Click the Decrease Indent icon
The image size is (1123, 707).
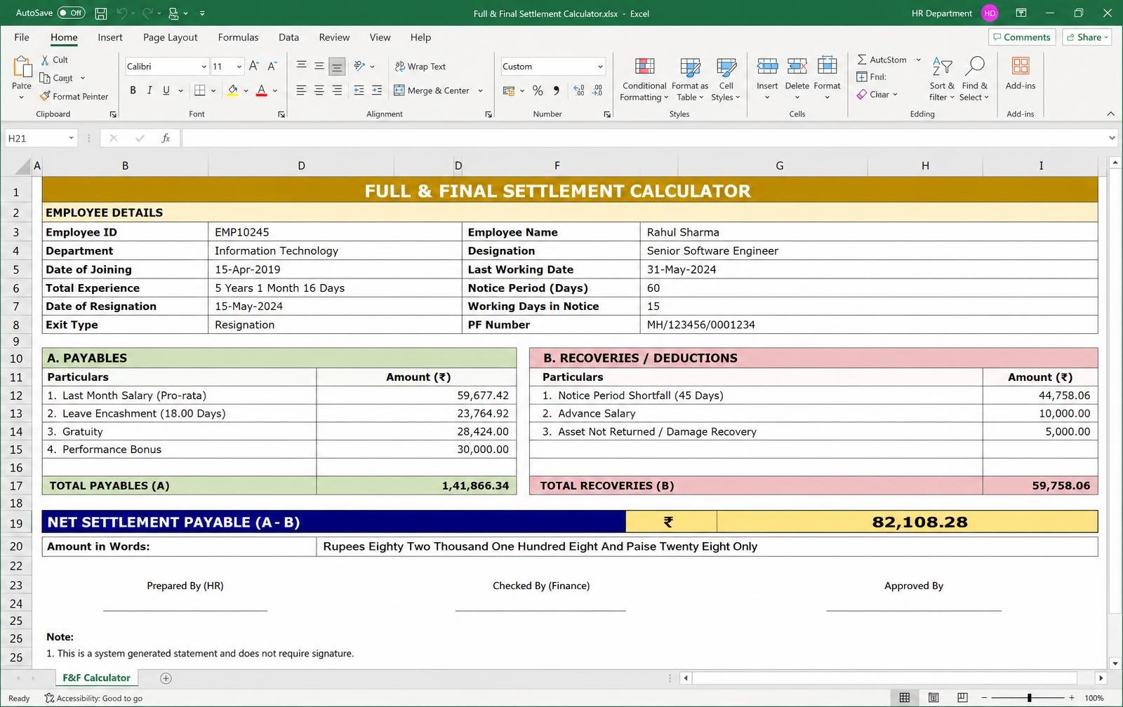click(x=359, y=90)
